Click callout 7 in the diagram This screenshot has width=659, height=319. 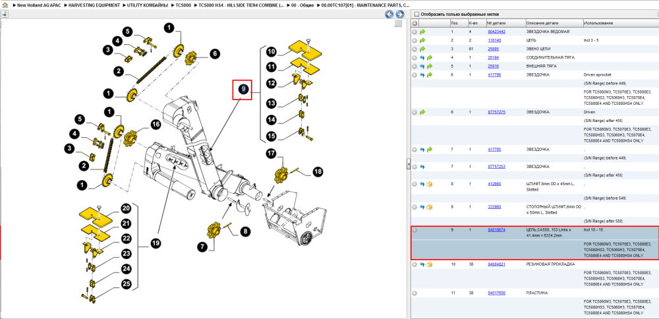(x=203, y=246)
